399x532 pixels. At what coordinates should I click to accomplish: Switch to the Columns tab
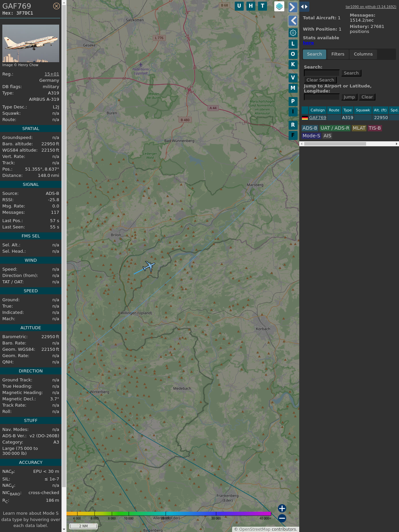[x=363, y=54]
